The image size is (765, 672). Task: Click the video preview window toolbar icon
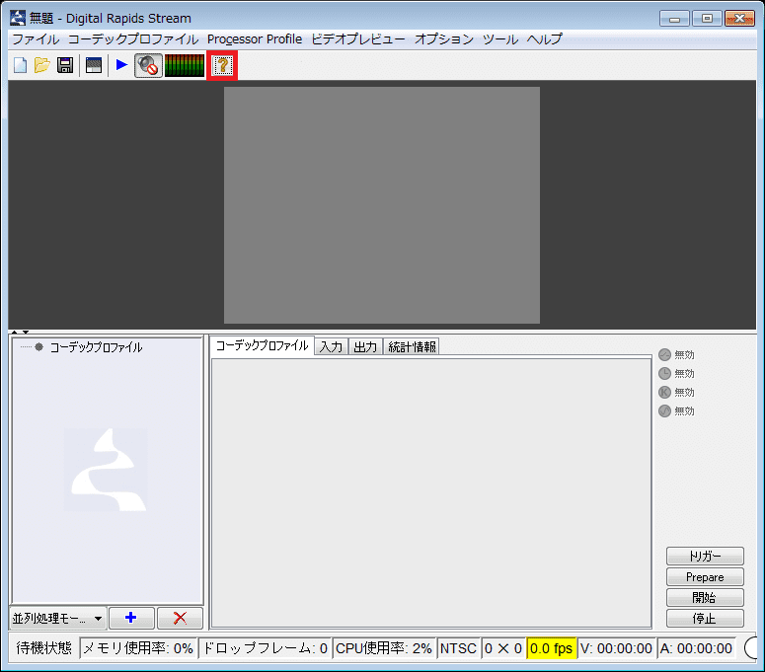click(x=94, y=65)
